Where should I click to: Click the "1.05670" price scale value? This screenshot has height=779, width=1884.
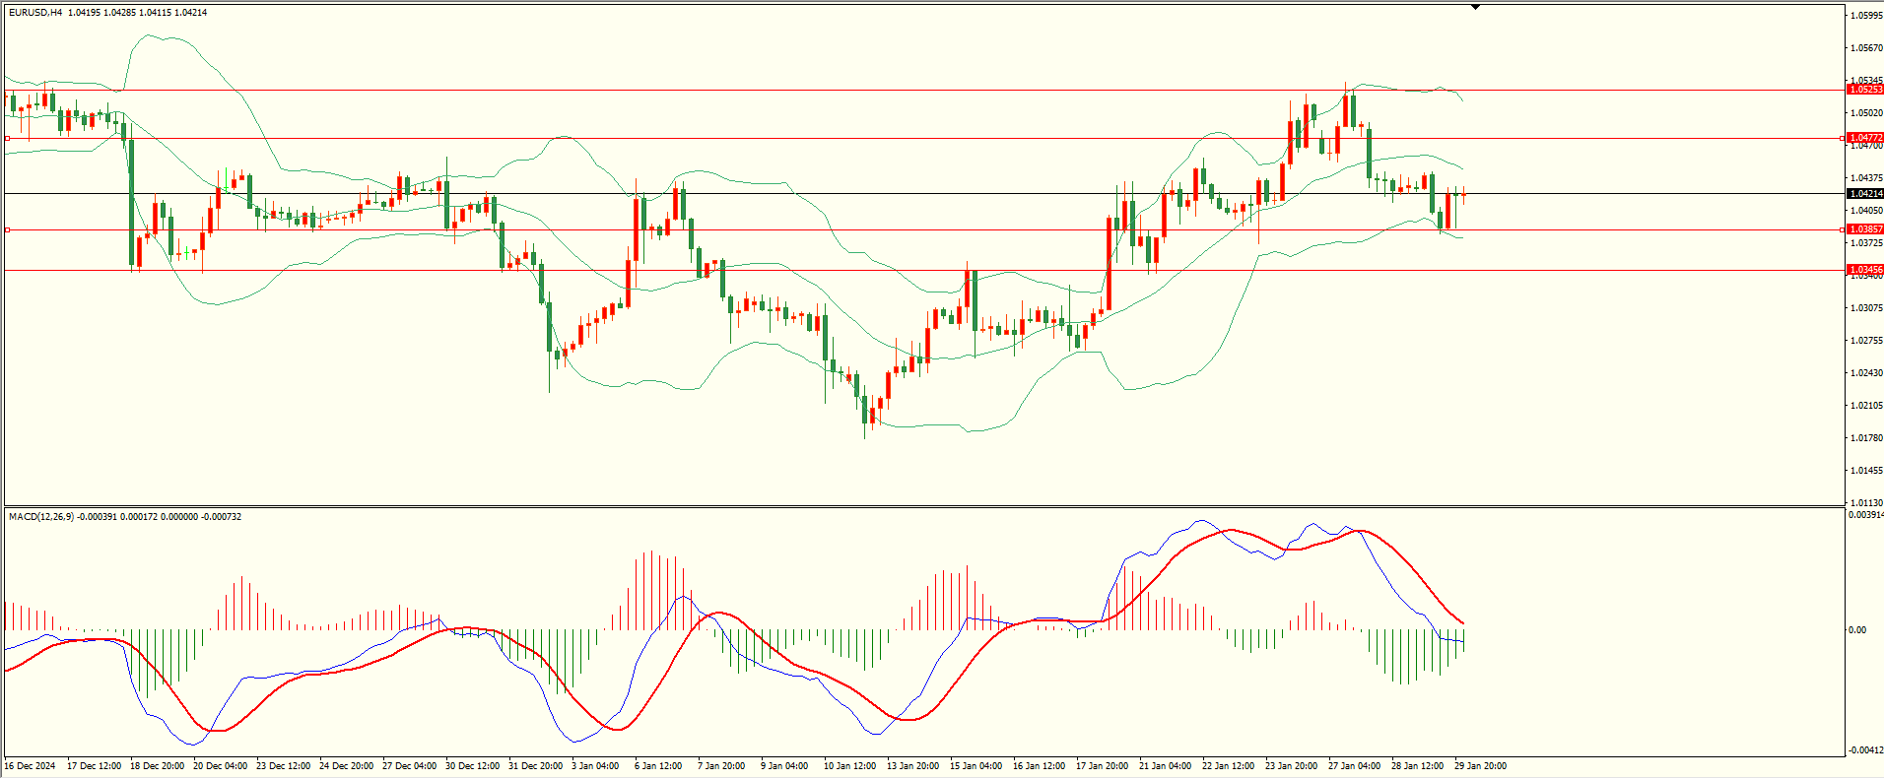(x=1866, y=48)
